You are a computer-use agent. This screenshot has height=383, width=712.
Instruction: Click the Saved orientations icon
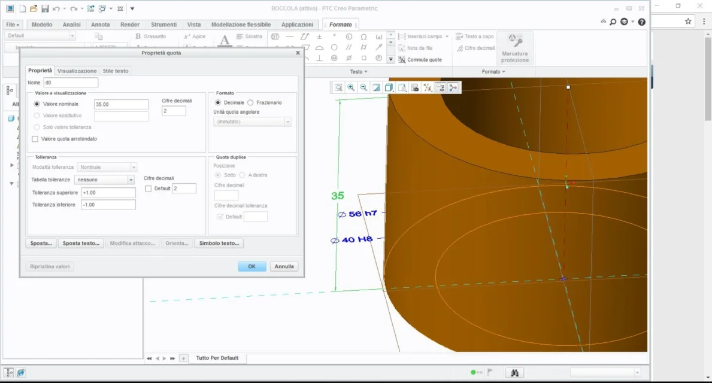(402, 87)
